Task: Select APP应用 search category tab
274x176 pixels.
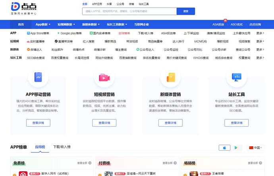Action: click(x=97, y=4)
